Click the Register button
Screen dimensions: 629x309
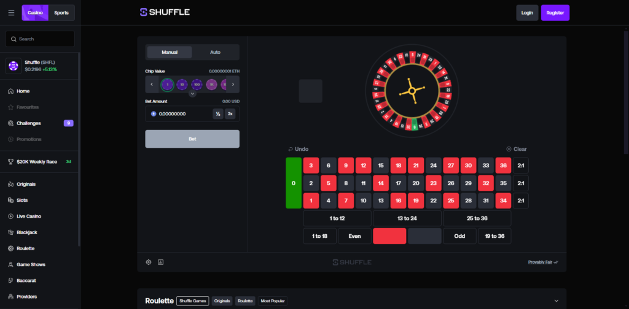coord(555,13)
